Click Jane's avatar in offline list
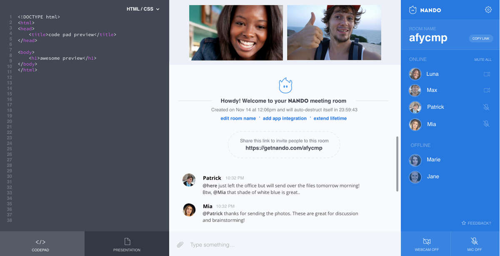 tap(415, 177)
